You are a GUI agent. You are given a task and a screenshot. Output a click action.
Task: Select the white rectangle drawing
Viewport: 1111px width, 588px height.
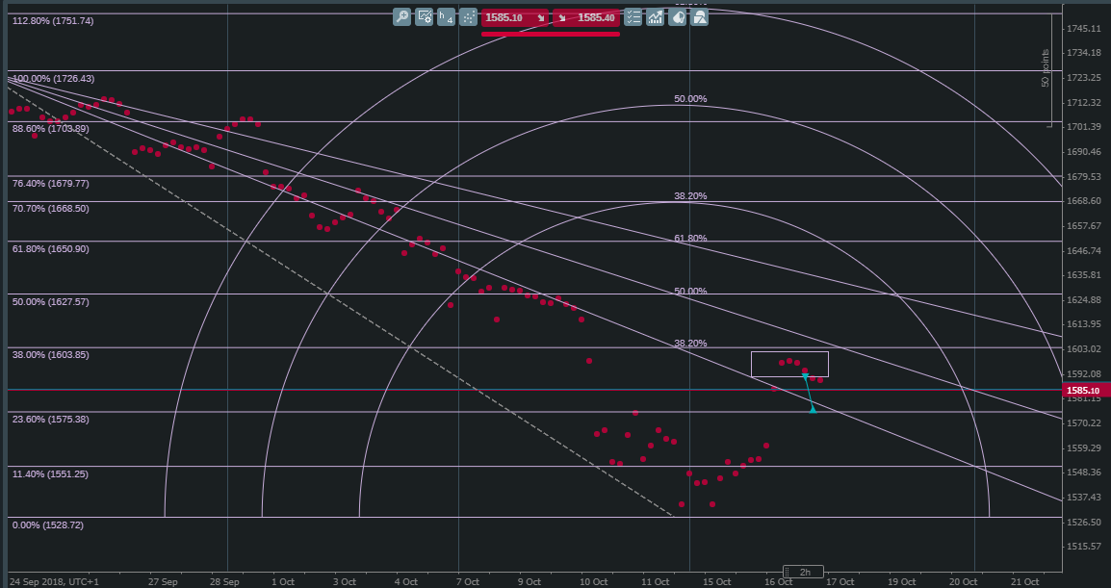pyautogui.click(x=789, y=364)
